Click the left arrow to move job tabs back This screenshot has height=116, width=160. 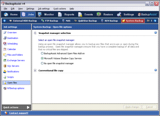(5, 21)
